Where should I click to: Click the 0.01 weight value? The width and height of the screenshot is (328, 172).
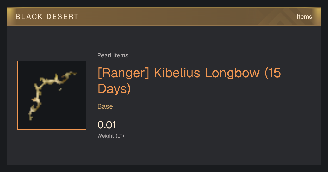(107, 125)
